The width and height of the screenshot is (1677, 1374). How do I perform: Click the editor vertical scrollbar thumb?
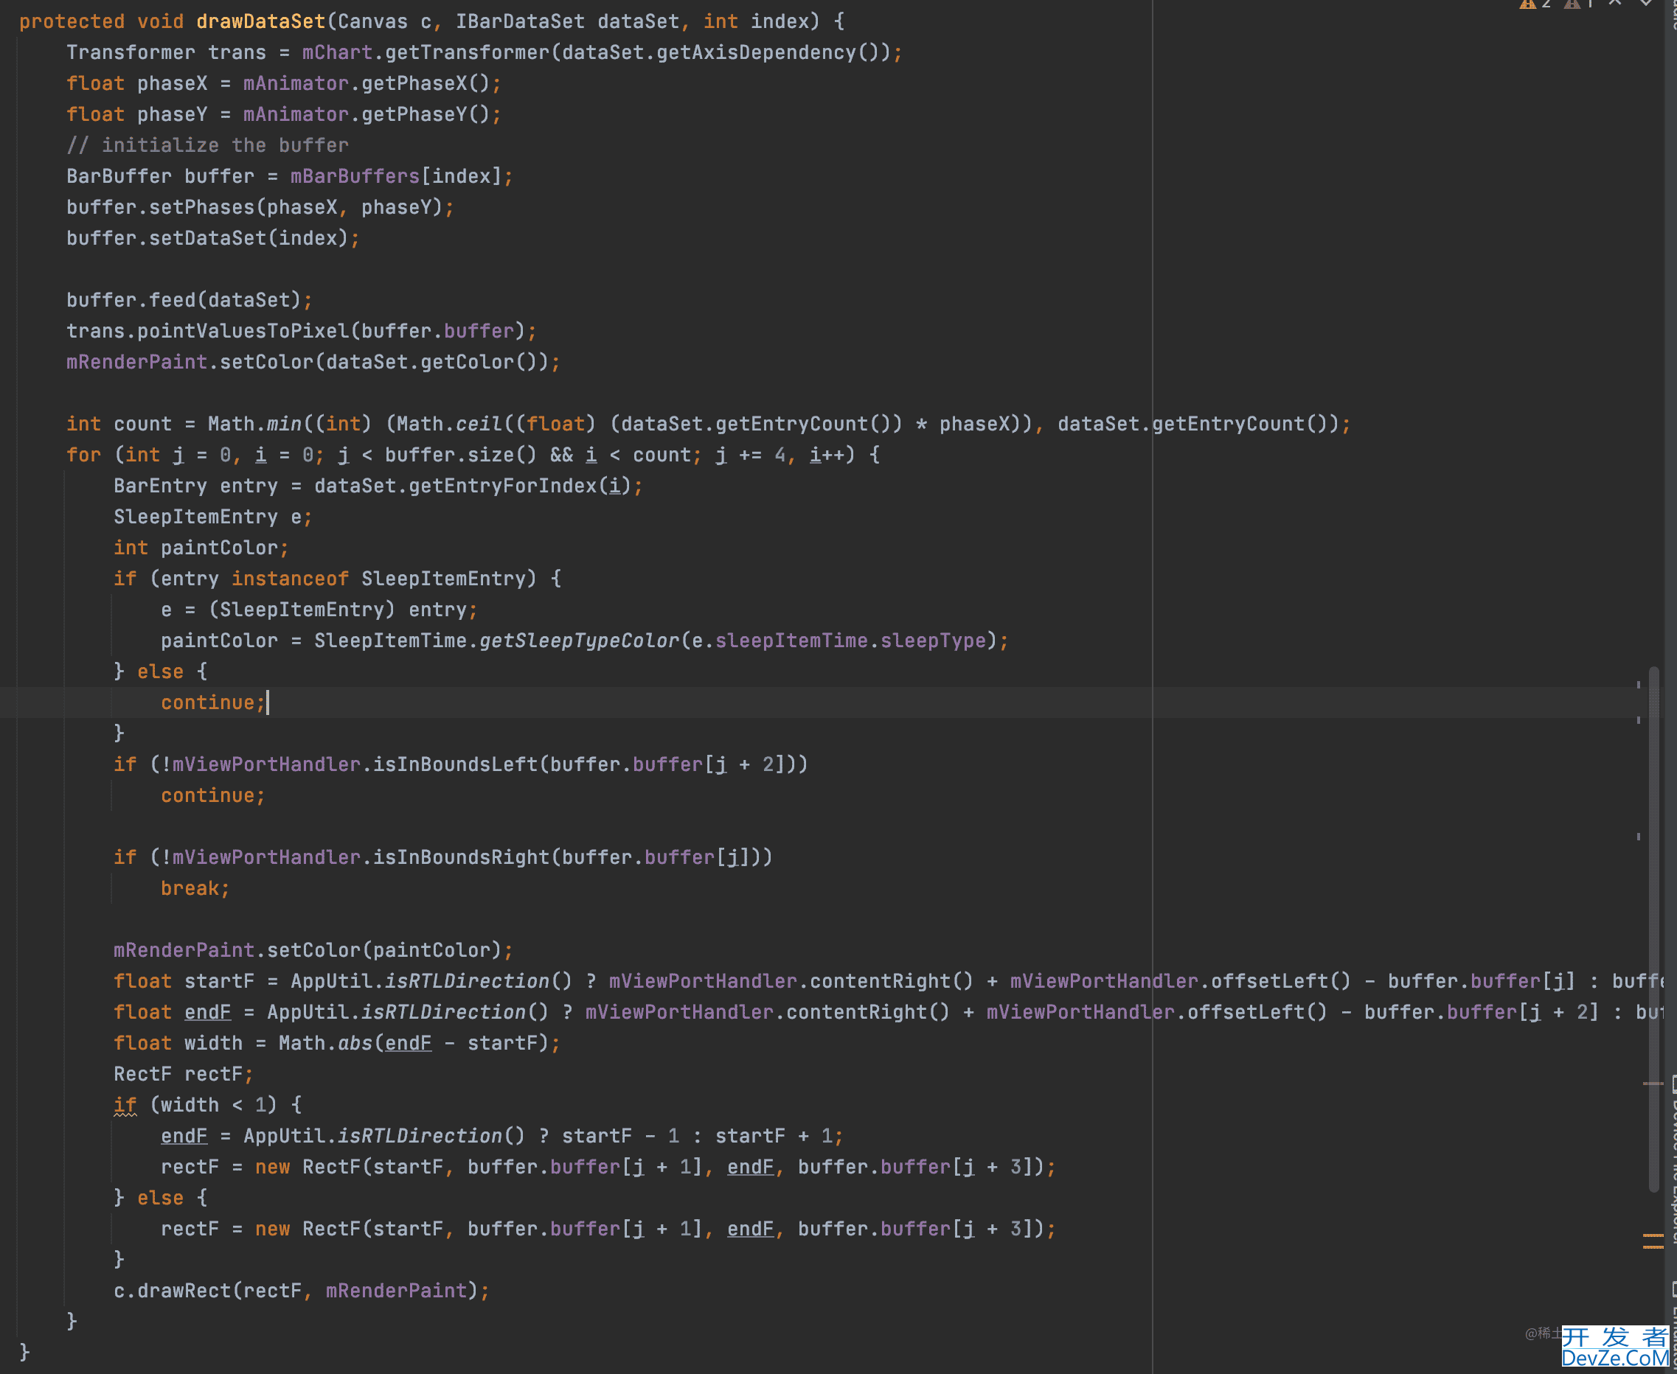coord(1654,928)
